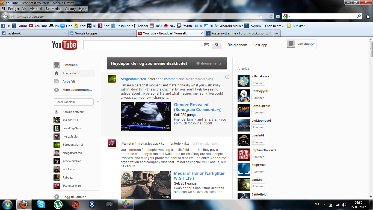Screen dimensions: 373x210
Task: Click the 55 abonnementer button
Action: [209, 63]
